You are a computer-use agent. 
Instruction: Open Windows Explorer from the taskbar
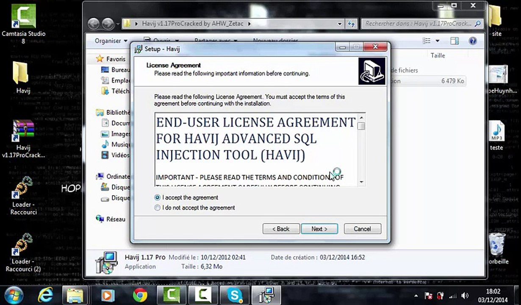coord(75,295)
